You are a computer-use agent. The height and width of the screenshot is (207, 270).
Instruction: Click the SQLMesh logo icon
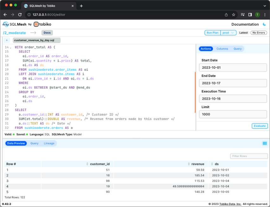click(x=5, y=24)
